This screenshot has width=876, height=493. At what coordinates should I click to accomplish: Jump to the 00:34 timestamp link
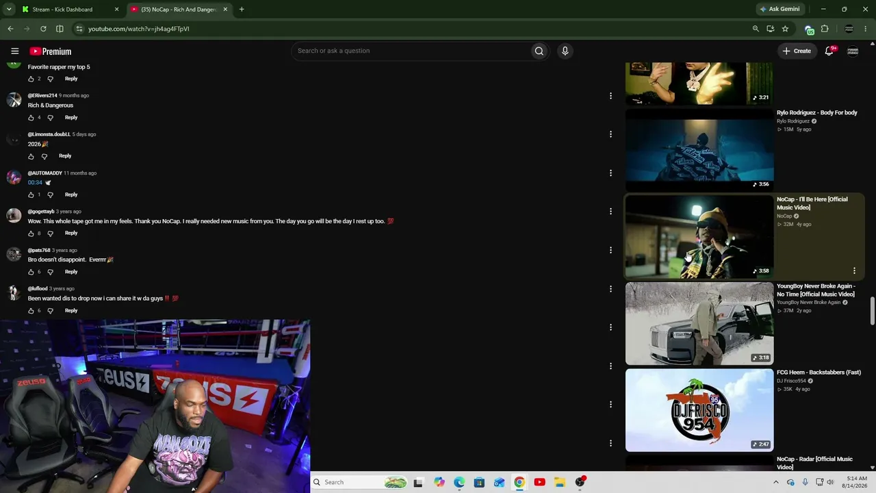click(x=35, y=183)
